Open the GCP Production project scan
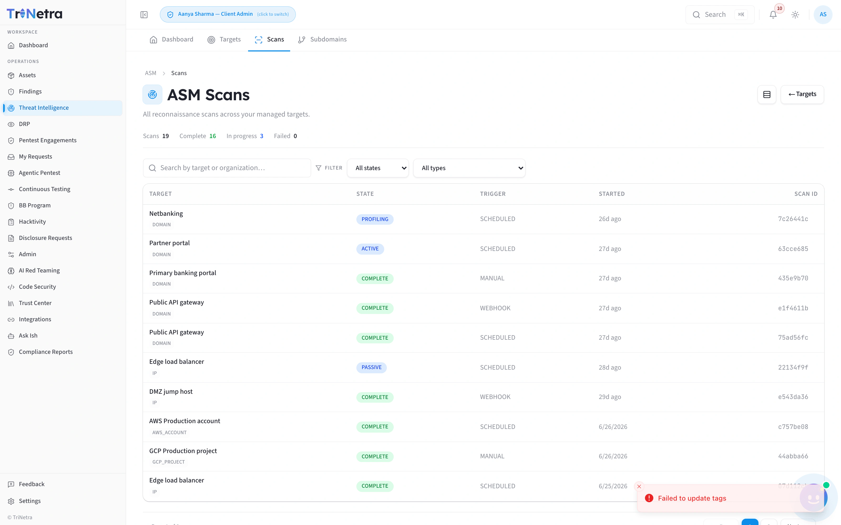This screenshot has height=525, width=841. click(483, 456)
